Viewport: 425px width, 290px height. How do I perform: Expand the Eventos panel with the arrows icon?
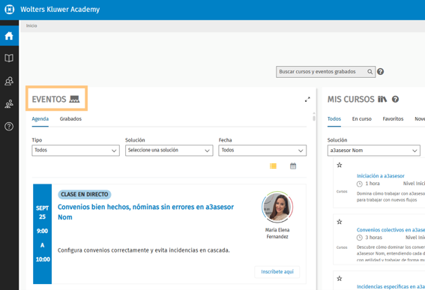(307, 100)
